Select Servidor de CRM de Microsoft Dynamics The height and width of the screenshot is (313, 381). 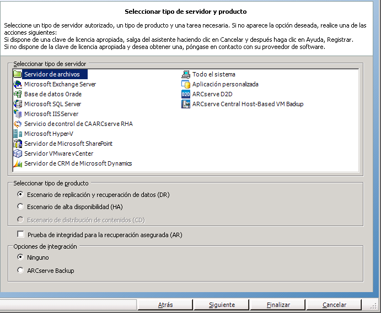[78, 164]
